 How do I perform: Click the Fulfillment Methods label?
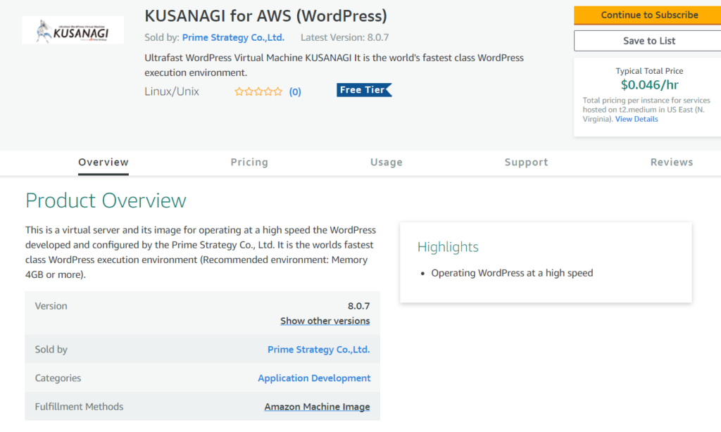(79, 407)
